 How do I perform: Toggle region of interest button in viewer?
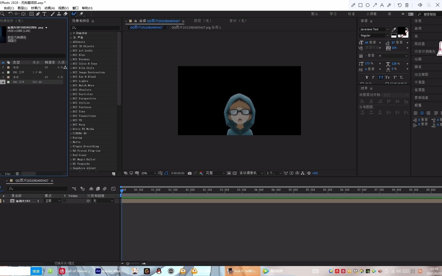pyautogui.click(x=229, y=173)
